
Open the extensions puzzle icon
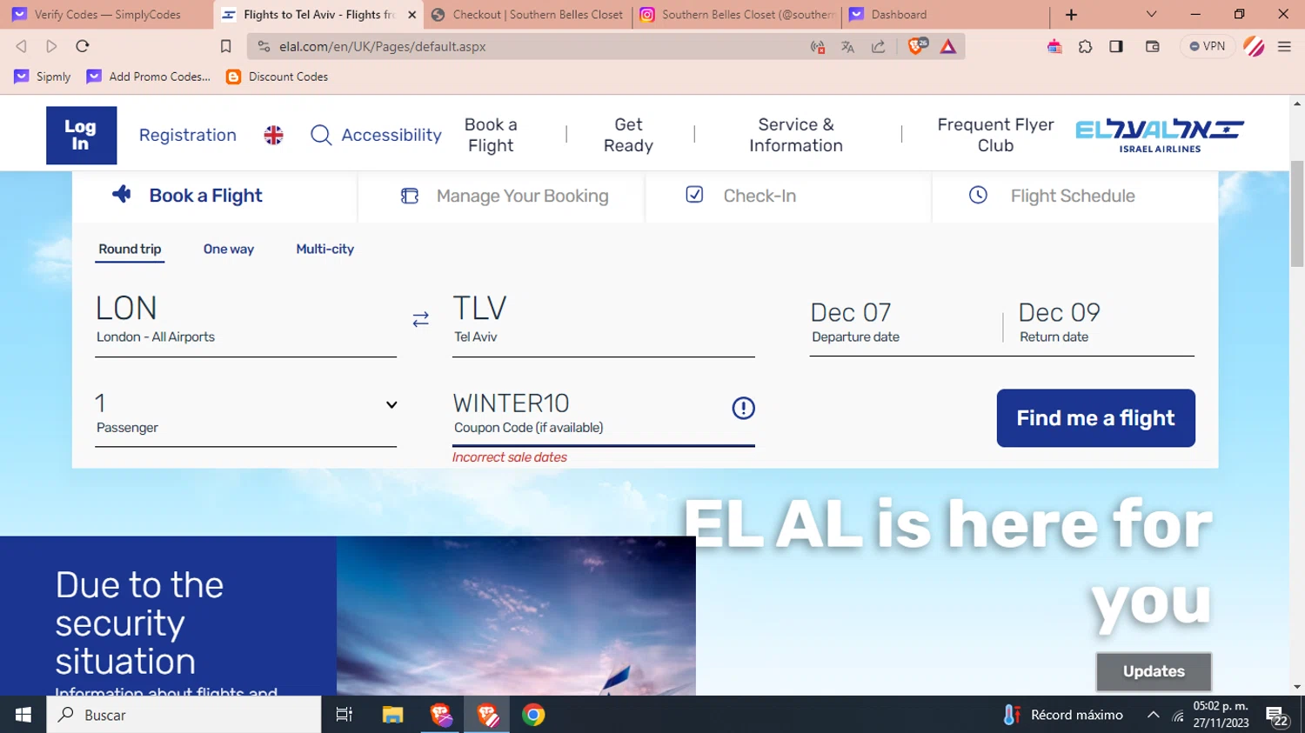pyautogui.click(x=1085, y=46)
